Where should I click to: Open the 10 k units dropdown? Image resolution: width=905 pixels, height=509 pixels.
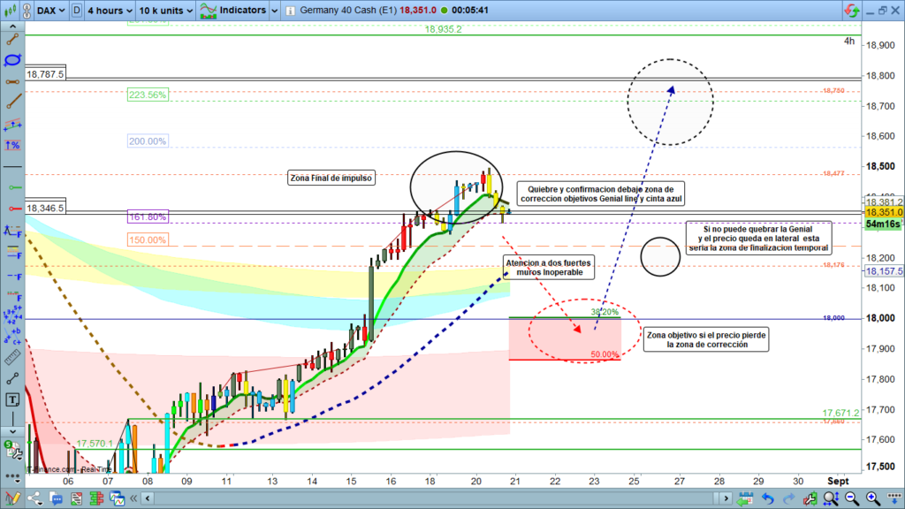click(165, 10)
